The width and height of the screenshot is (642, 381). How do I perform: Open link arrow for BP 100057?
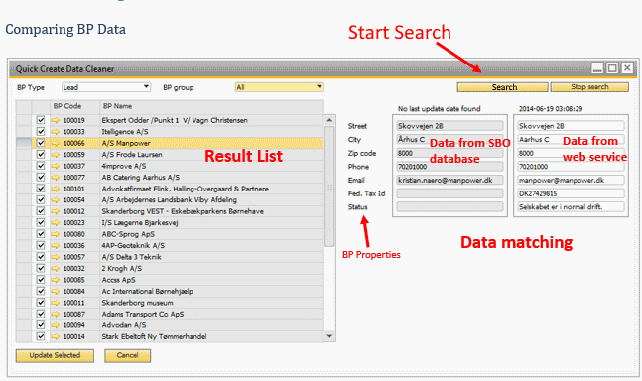(56, 257)
